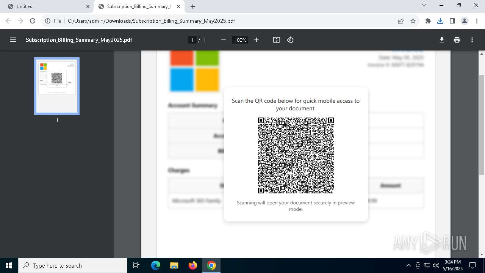Open PDF viewer more actions menu
485x273 pixels.
click(472, 40)
